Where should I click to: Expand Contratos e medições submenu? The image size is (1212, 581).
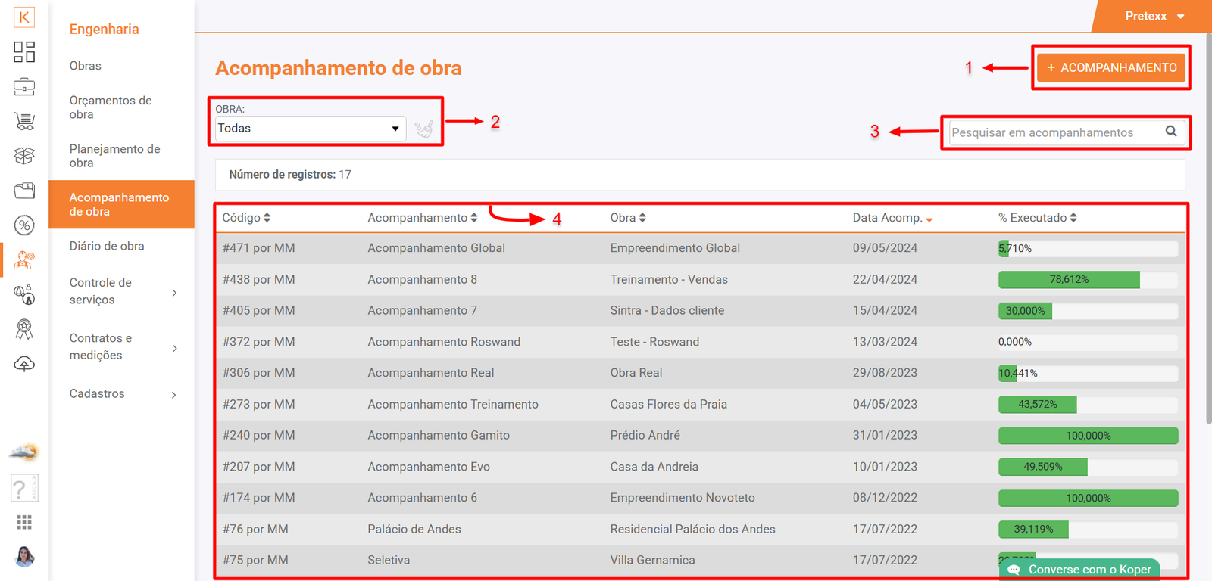[121, 346]
